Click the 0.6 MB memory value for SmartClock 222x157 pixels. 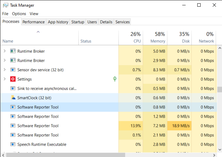(x=155, y=98)
